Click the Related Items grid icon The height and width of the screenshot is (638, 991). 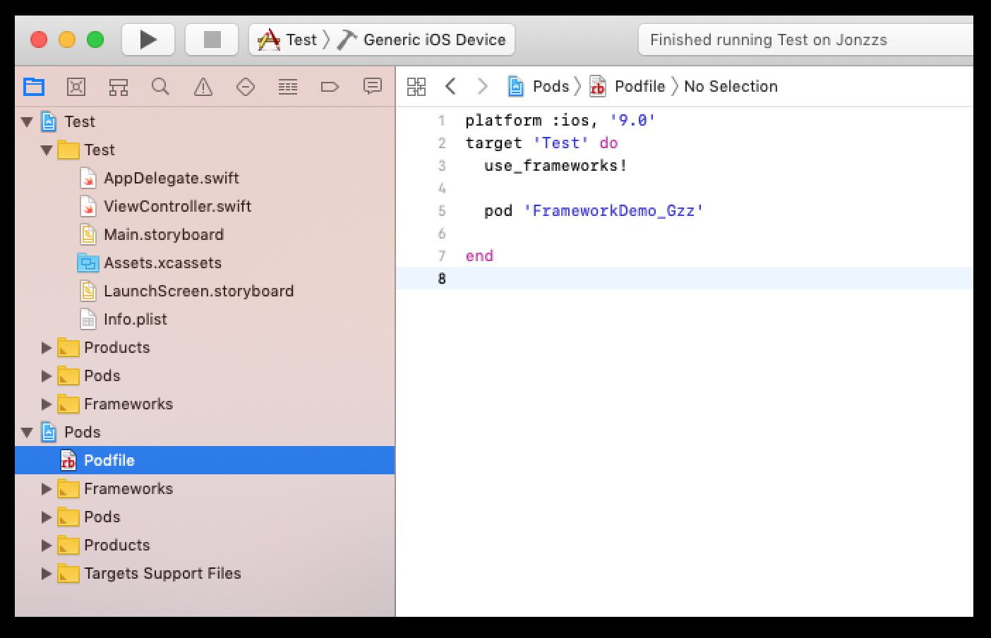click(x=416, y=87)
